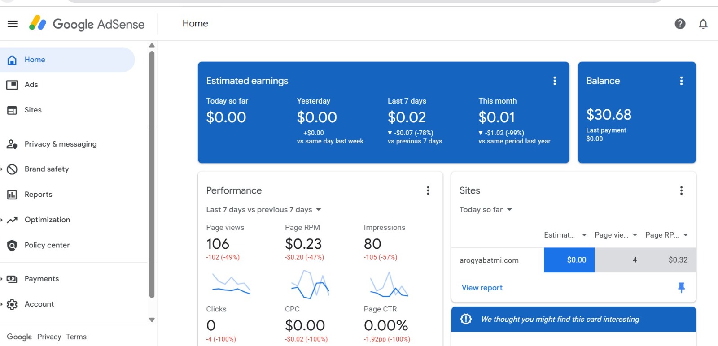Image resolution: width=718 pixels, height=346 pixels.
Task: Open the help question mark icon
Action: tap(680, 24)
